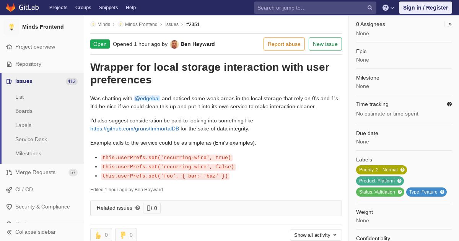
Task: Click the Minds breadcrumb link
Action: point(104,24)
